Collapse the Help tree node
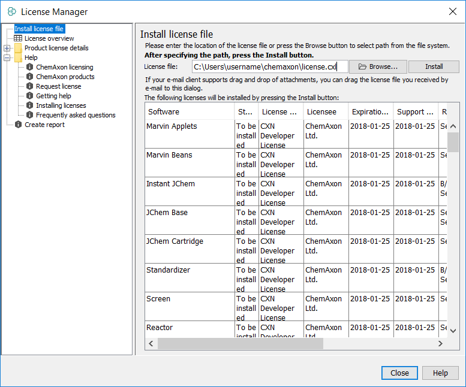The image size is (466, 387). click(x=7, y=58)
